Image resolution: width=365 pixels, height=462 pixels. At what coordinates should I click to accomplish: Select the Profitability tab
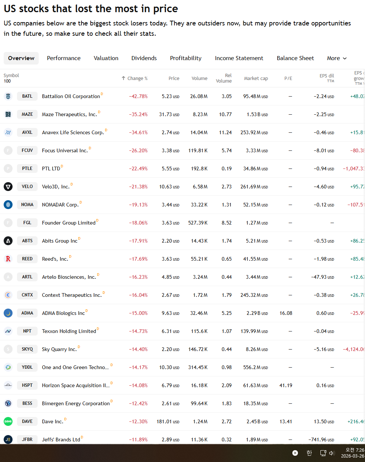click(x=186, y=58)
